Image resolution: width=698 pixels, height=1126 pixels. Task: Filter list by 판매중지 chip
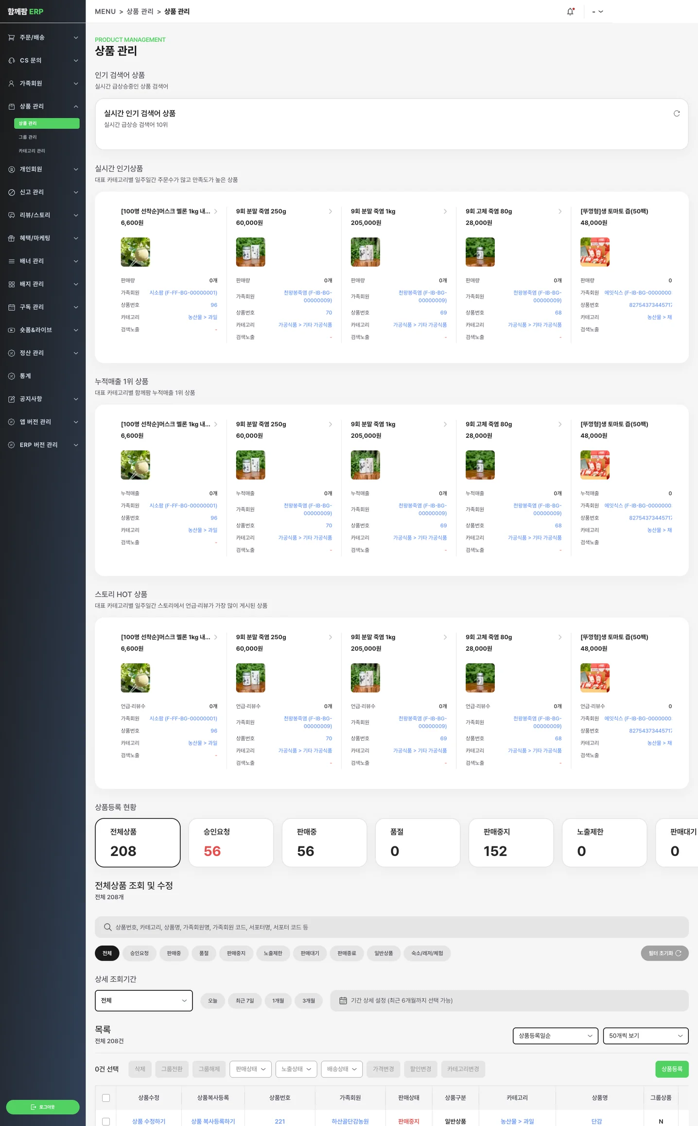(x=236, y=953)
